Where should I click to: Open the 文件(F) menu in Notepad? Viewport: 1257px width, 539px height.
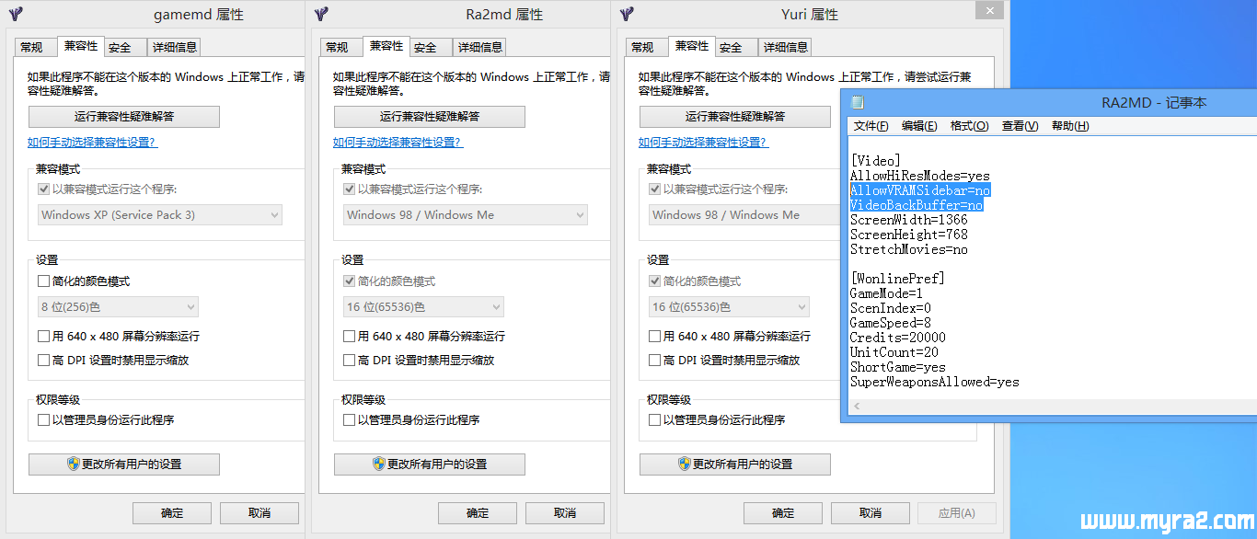871,126
